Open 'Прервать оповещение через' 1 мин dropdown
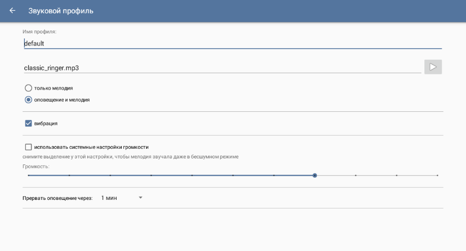 122,198
